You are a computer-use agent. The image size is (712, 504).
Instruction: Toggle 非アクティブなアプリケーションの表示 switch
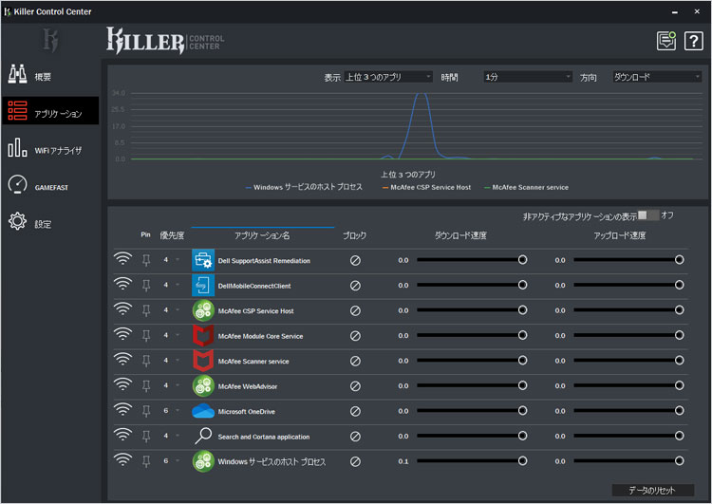click(x=648, y=215)
